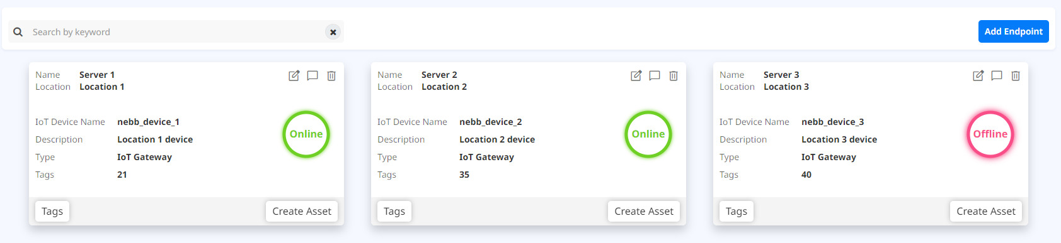
Task: Open Tags for Server 2 card
Action: tap(394, 211)
